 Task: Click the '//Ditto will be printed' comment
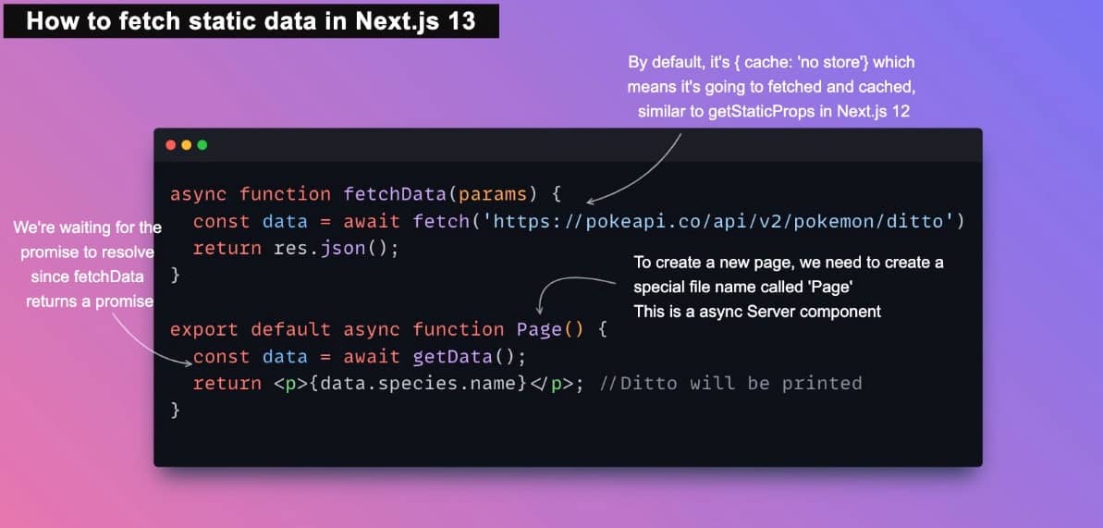pyautogui.click(x=730, y=384)
